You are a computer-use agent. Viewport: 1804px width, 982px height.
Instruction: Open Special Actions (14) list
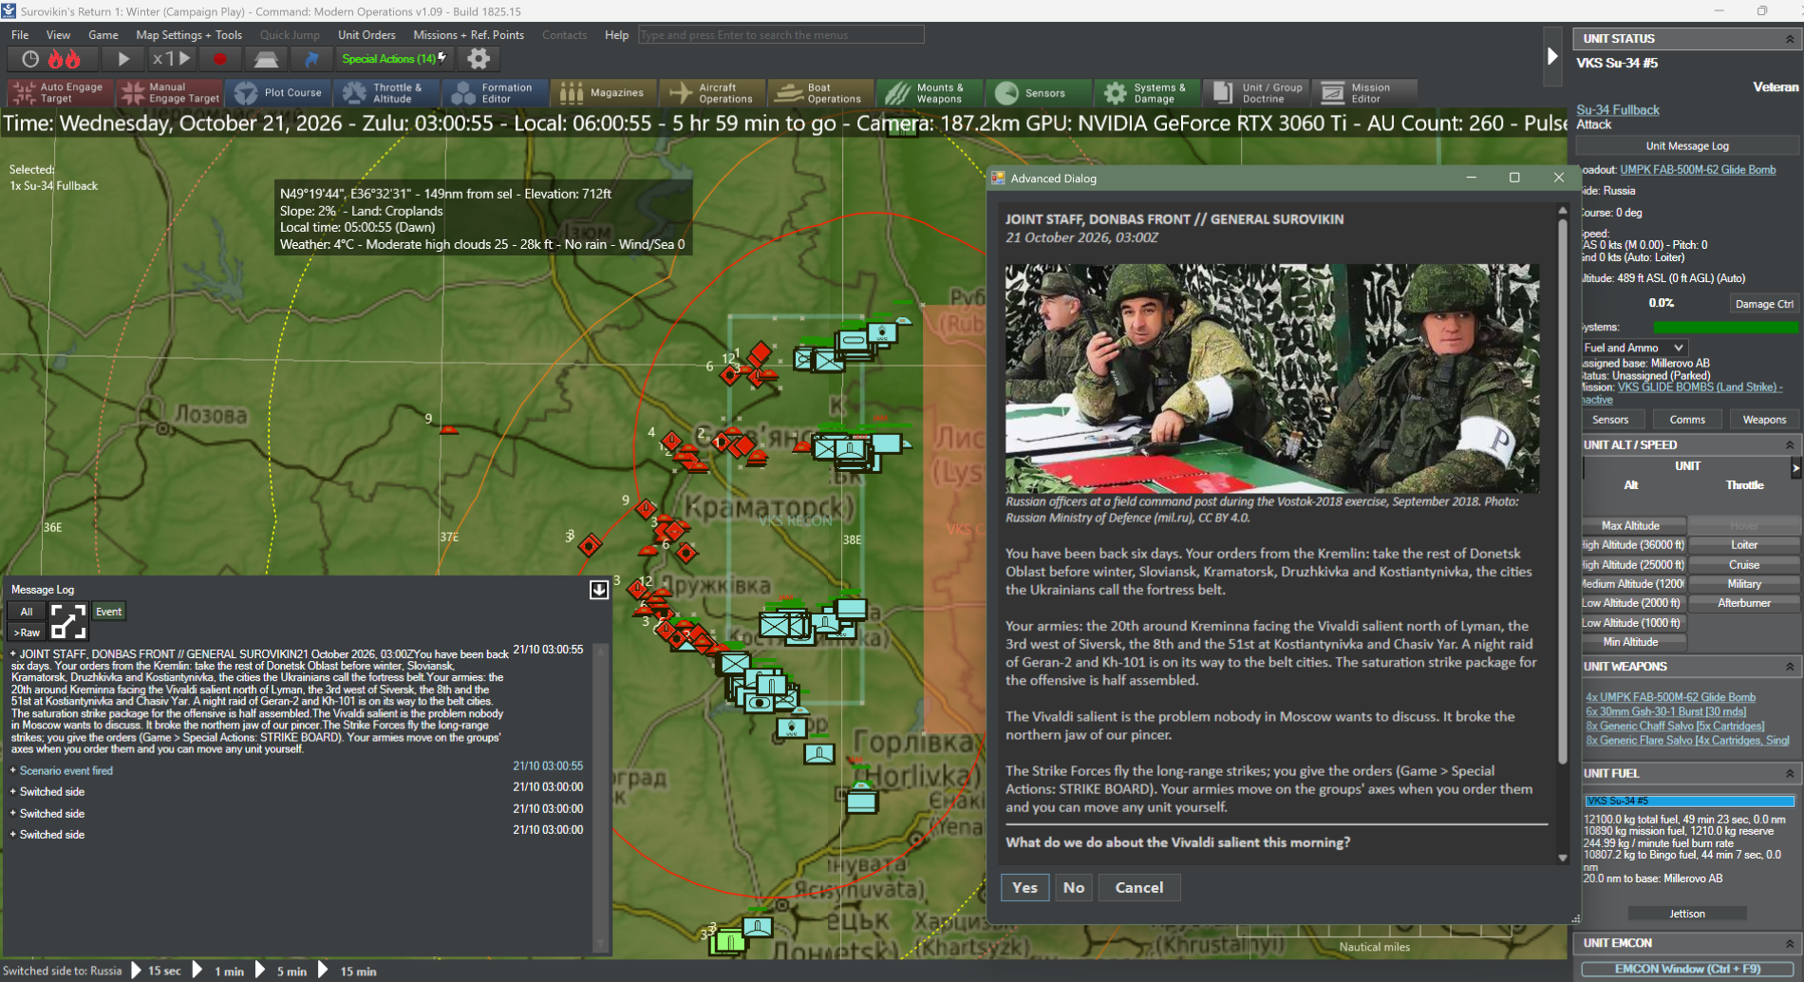click(393, 59)
